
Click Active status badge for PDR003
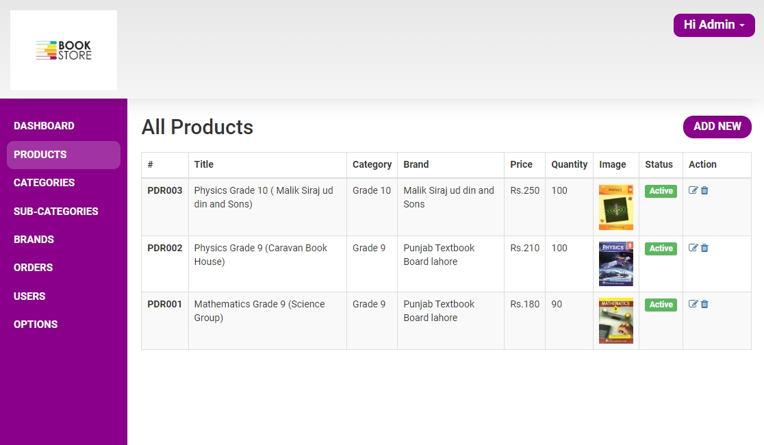coord(661,192)
